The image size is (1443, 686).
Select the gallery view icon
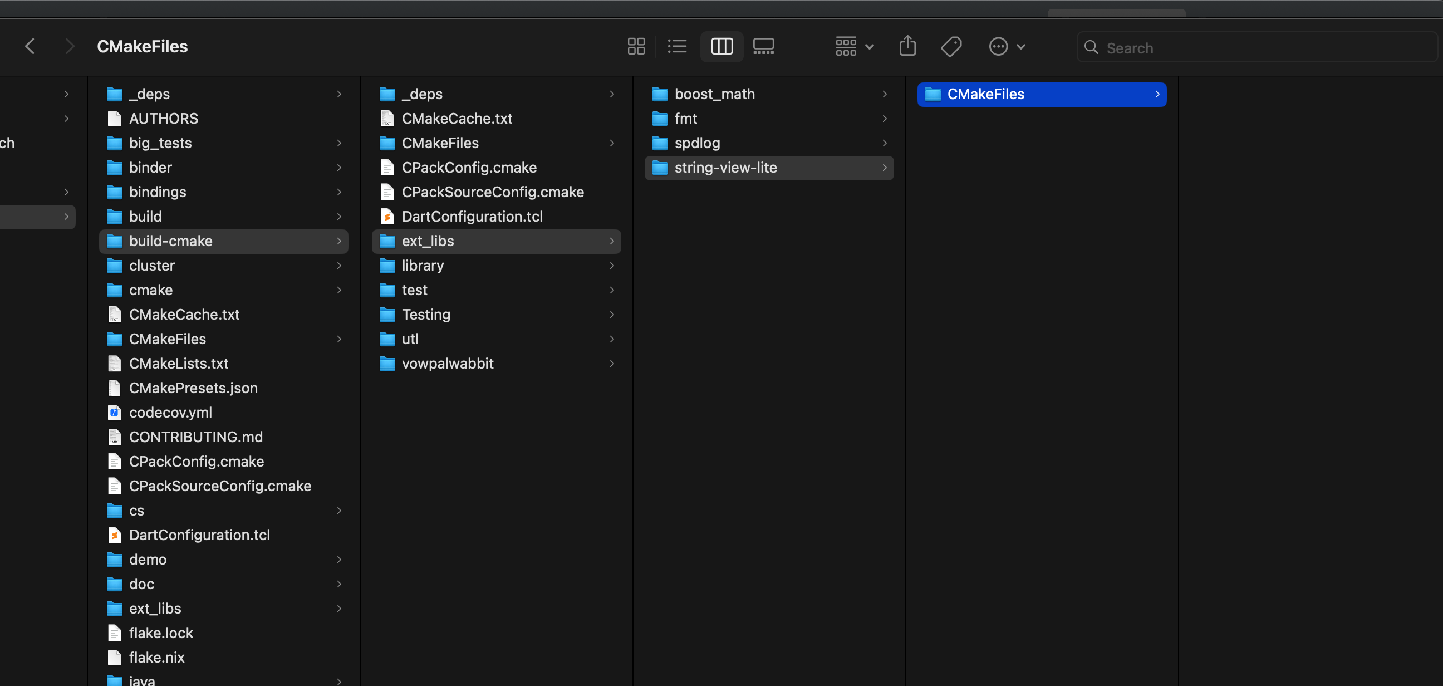coord(763,46)
